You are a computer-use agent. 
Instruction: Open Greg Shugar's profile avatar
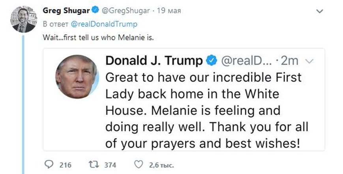(24, 19)
